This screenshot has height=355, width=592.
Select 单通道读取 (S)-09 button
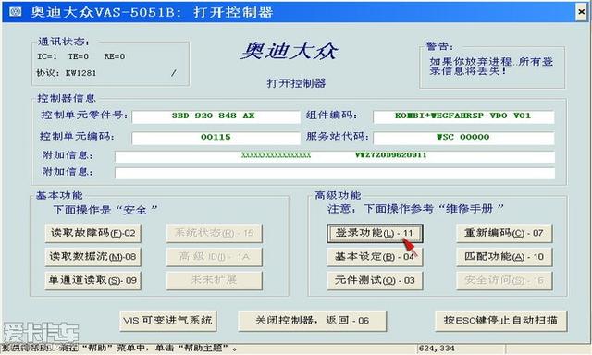(x=92, y=281)
